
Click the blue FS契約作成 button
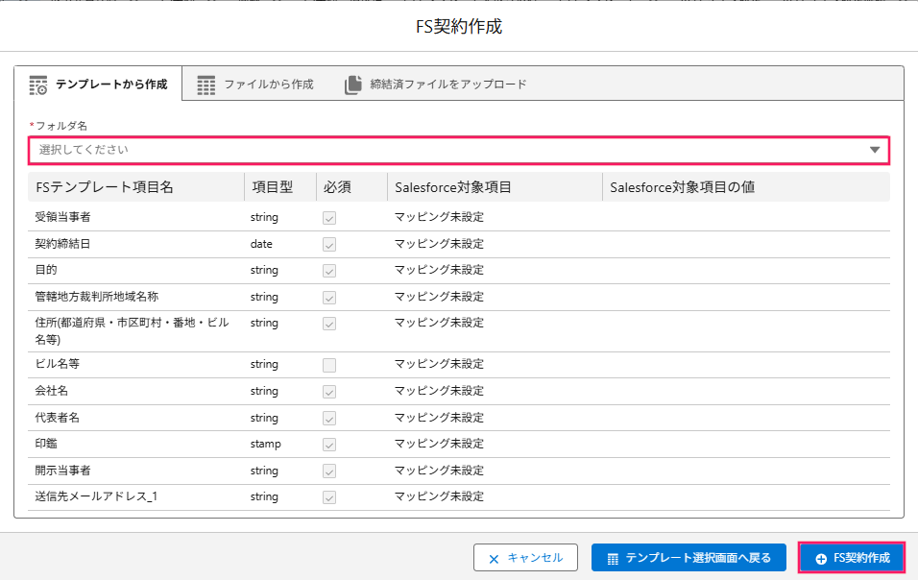pos(852,558)
